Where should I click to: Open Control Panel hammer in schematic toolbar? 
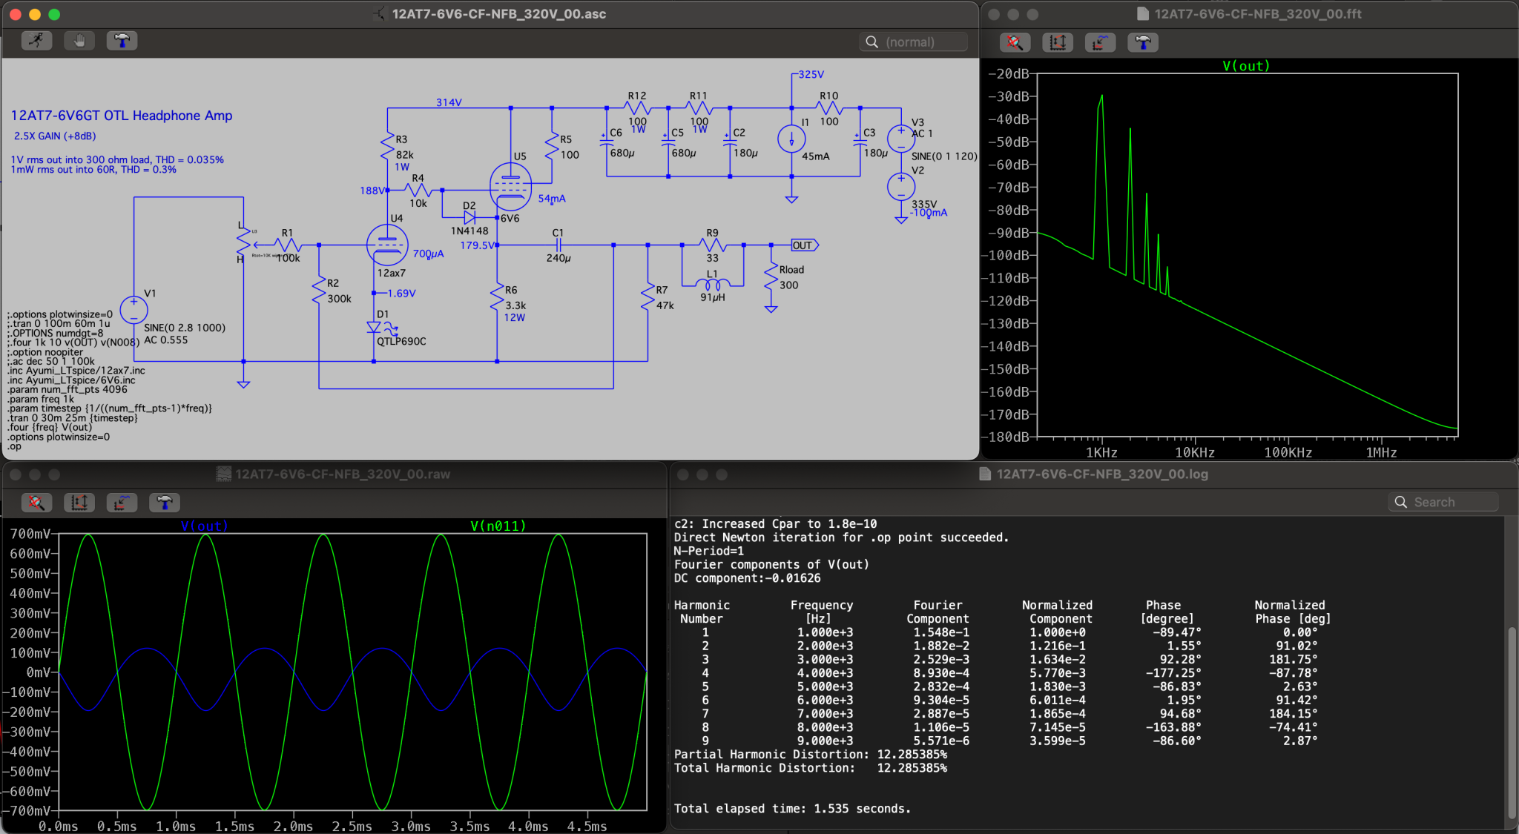(122, 41)
